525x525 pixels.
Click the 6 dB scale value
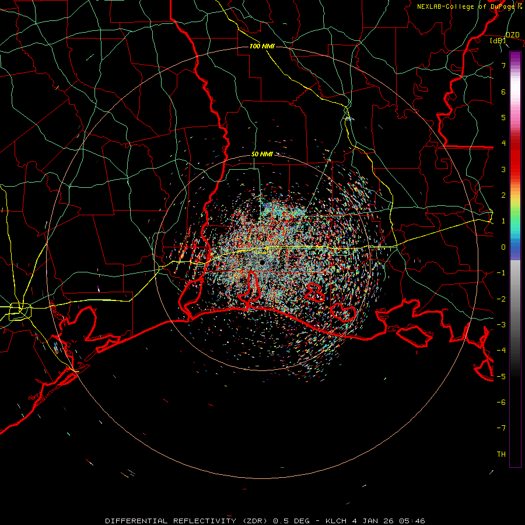click(503, 92)
